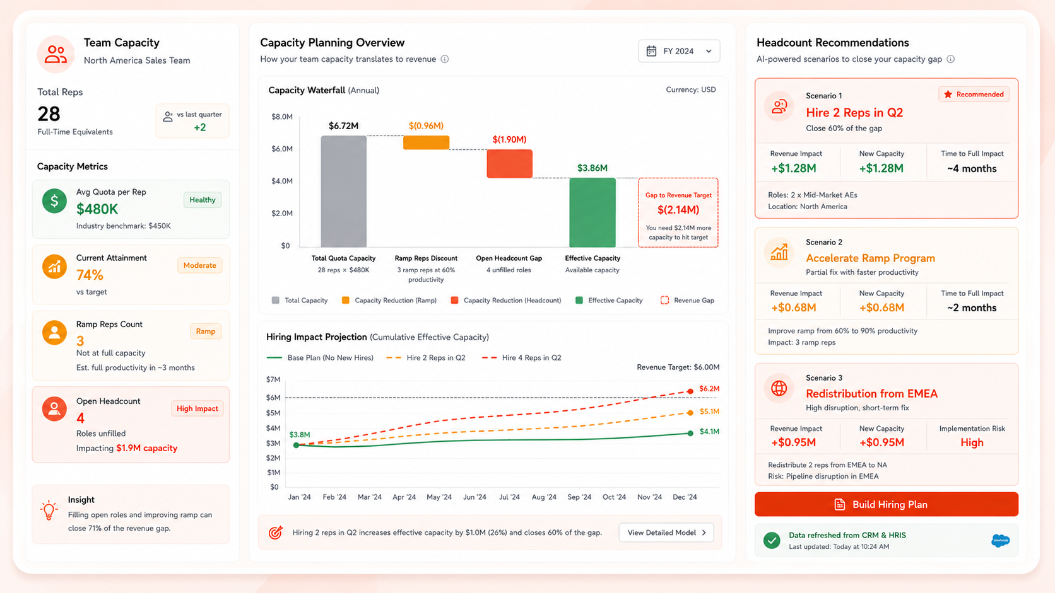Click the 28 Total Reps number
This screenshot has width=1055, height=593.
[49, 114]
